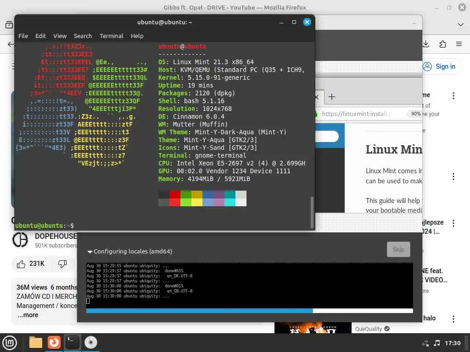
Task: Click the terminal vertical scrollbar
Action: [312, 213]
